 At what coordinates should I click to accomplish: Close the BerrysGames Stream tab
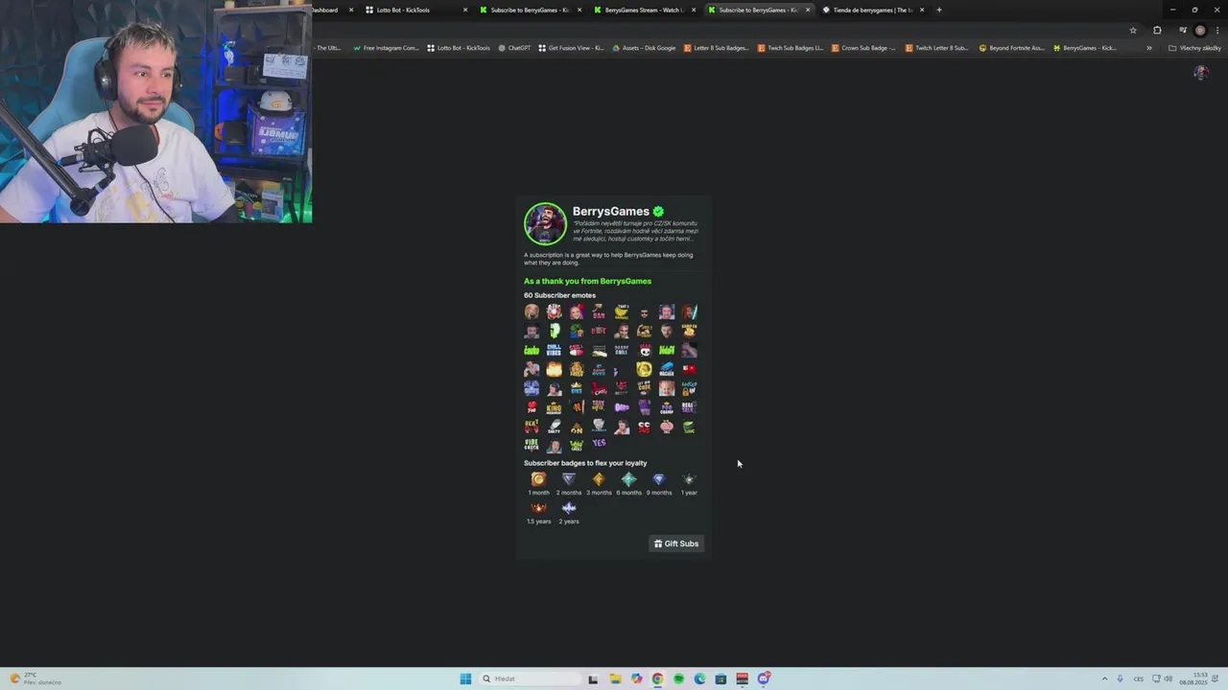pyautogui.click(x=694, y=10)
